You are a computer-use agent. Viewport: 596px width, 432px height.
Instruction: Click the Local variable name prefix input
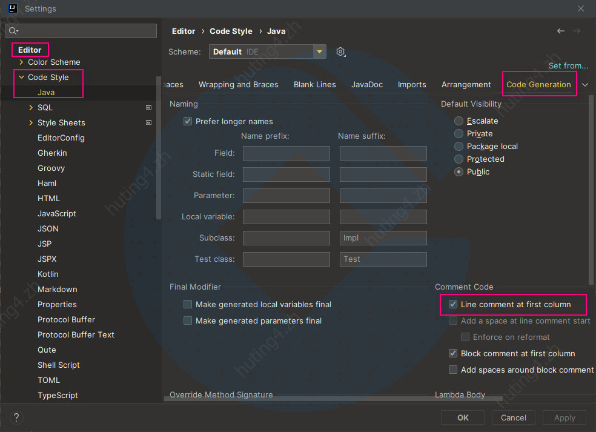pyautogui.click(x=286, y=217)
